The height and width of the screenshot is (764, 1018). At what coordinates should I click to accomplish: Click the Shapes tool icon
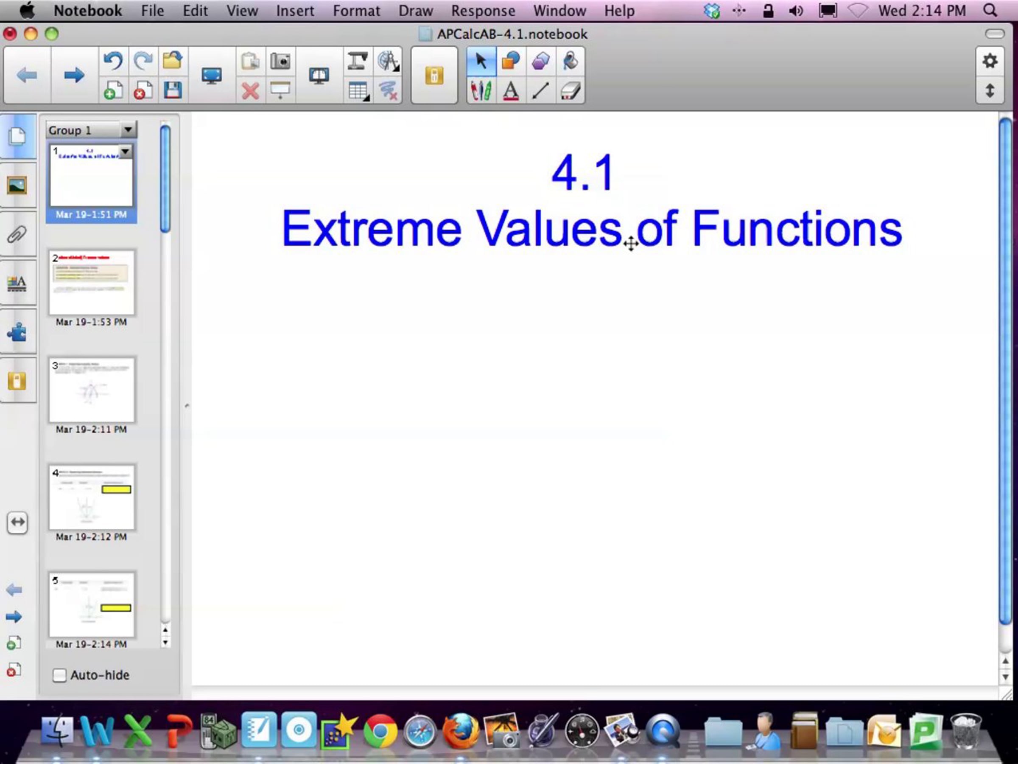click(511, 61)
